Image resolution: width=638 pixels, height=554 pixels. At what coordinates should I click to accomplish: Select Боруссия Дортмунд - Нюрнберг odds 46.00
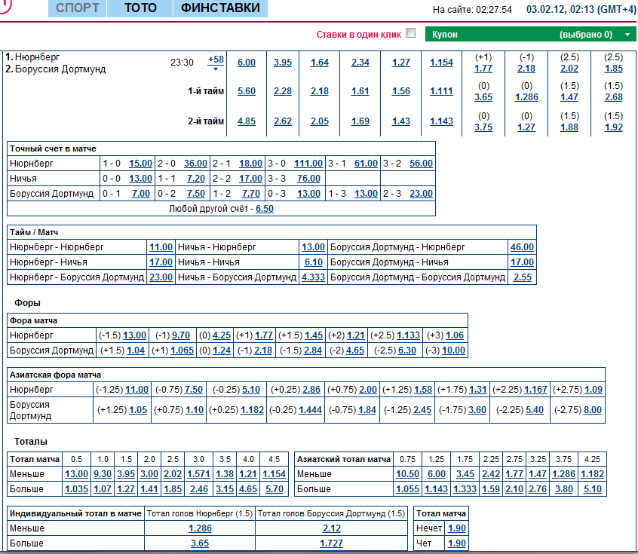tap(522, 247)
